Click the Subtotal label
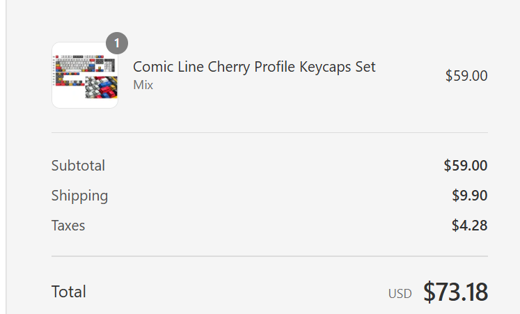Viewport: 520px width, 314px height. click(x=78, y=166)
